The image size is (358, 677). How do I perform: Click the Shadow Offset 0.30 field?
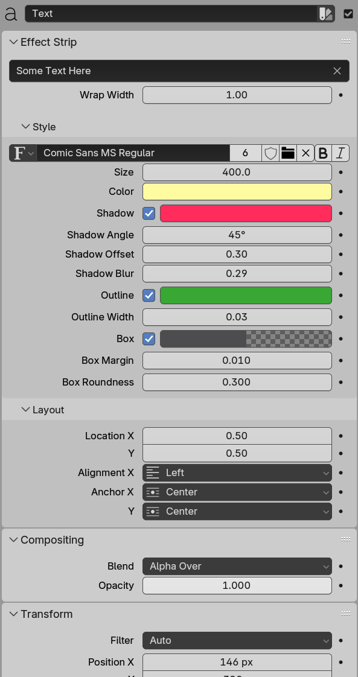coord(237,254)
